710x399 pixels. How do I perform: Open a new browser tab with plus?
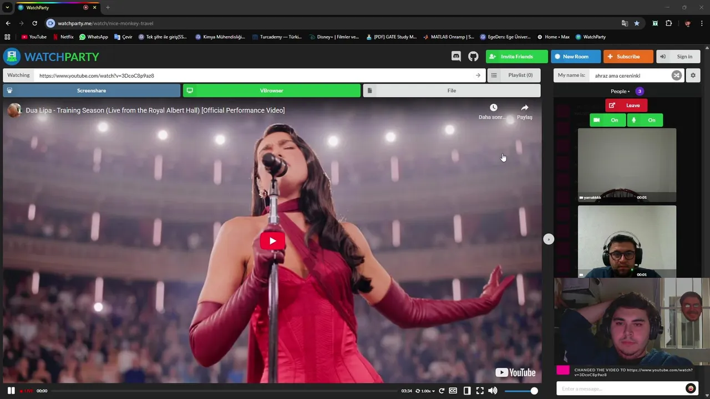(x=108, y=8)
